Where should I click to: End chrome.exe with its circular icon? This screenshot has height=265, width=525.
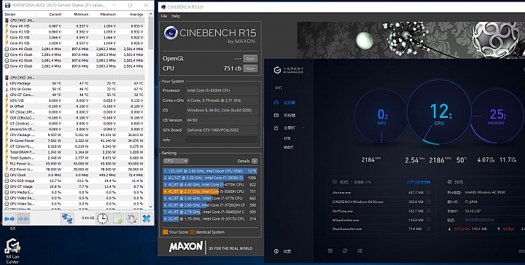tap(429, 192)
